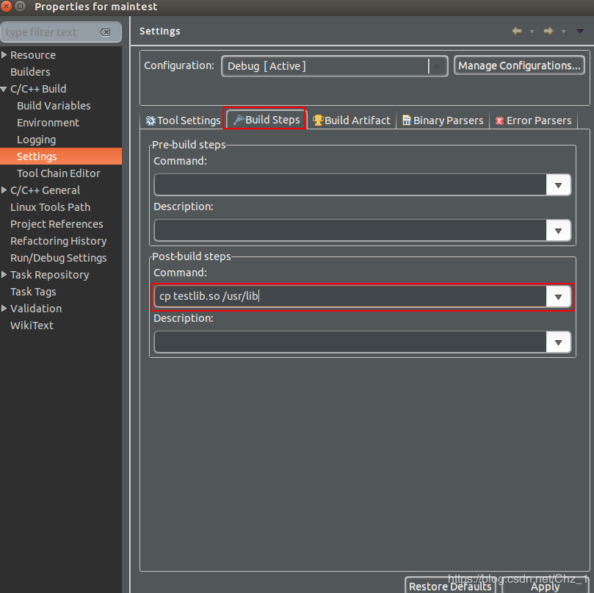Screen dimensions: 594x593
Task: Open Run/Debug Settings page
Action: click(59, 258)
